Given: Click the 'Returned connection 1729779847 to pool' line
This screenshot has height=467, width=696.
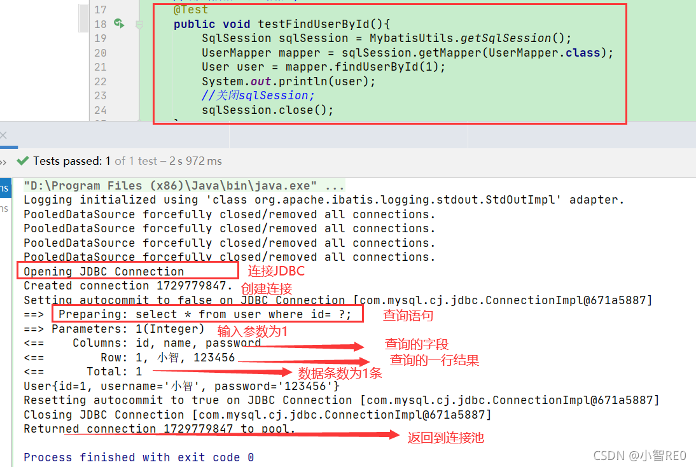Looking at the screenshot, I should (159, 429).
